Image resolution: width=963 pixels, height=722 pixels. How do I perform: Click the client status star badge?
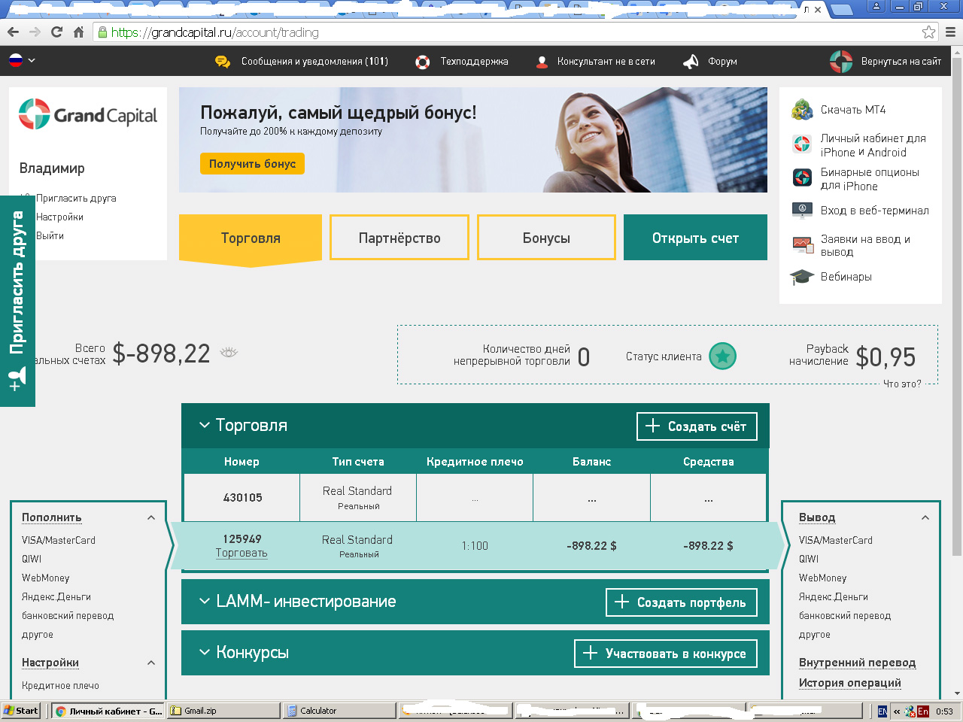[723, 356]
